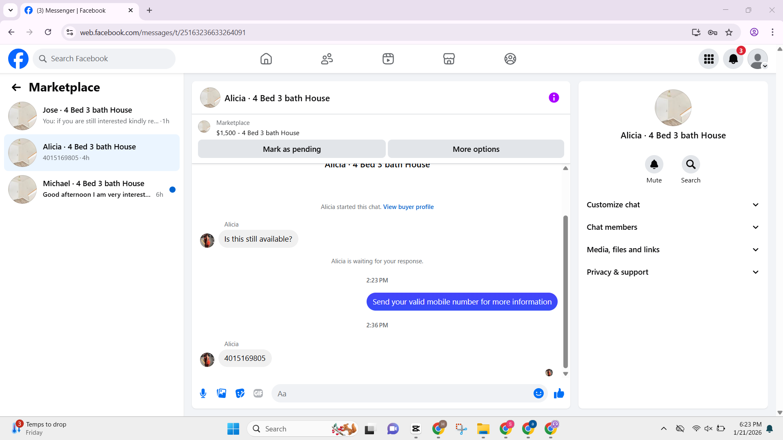Search in conversation with magnifier icon
Image resolution: width=783 pixels, height=440 pixels.
(691, 164)
